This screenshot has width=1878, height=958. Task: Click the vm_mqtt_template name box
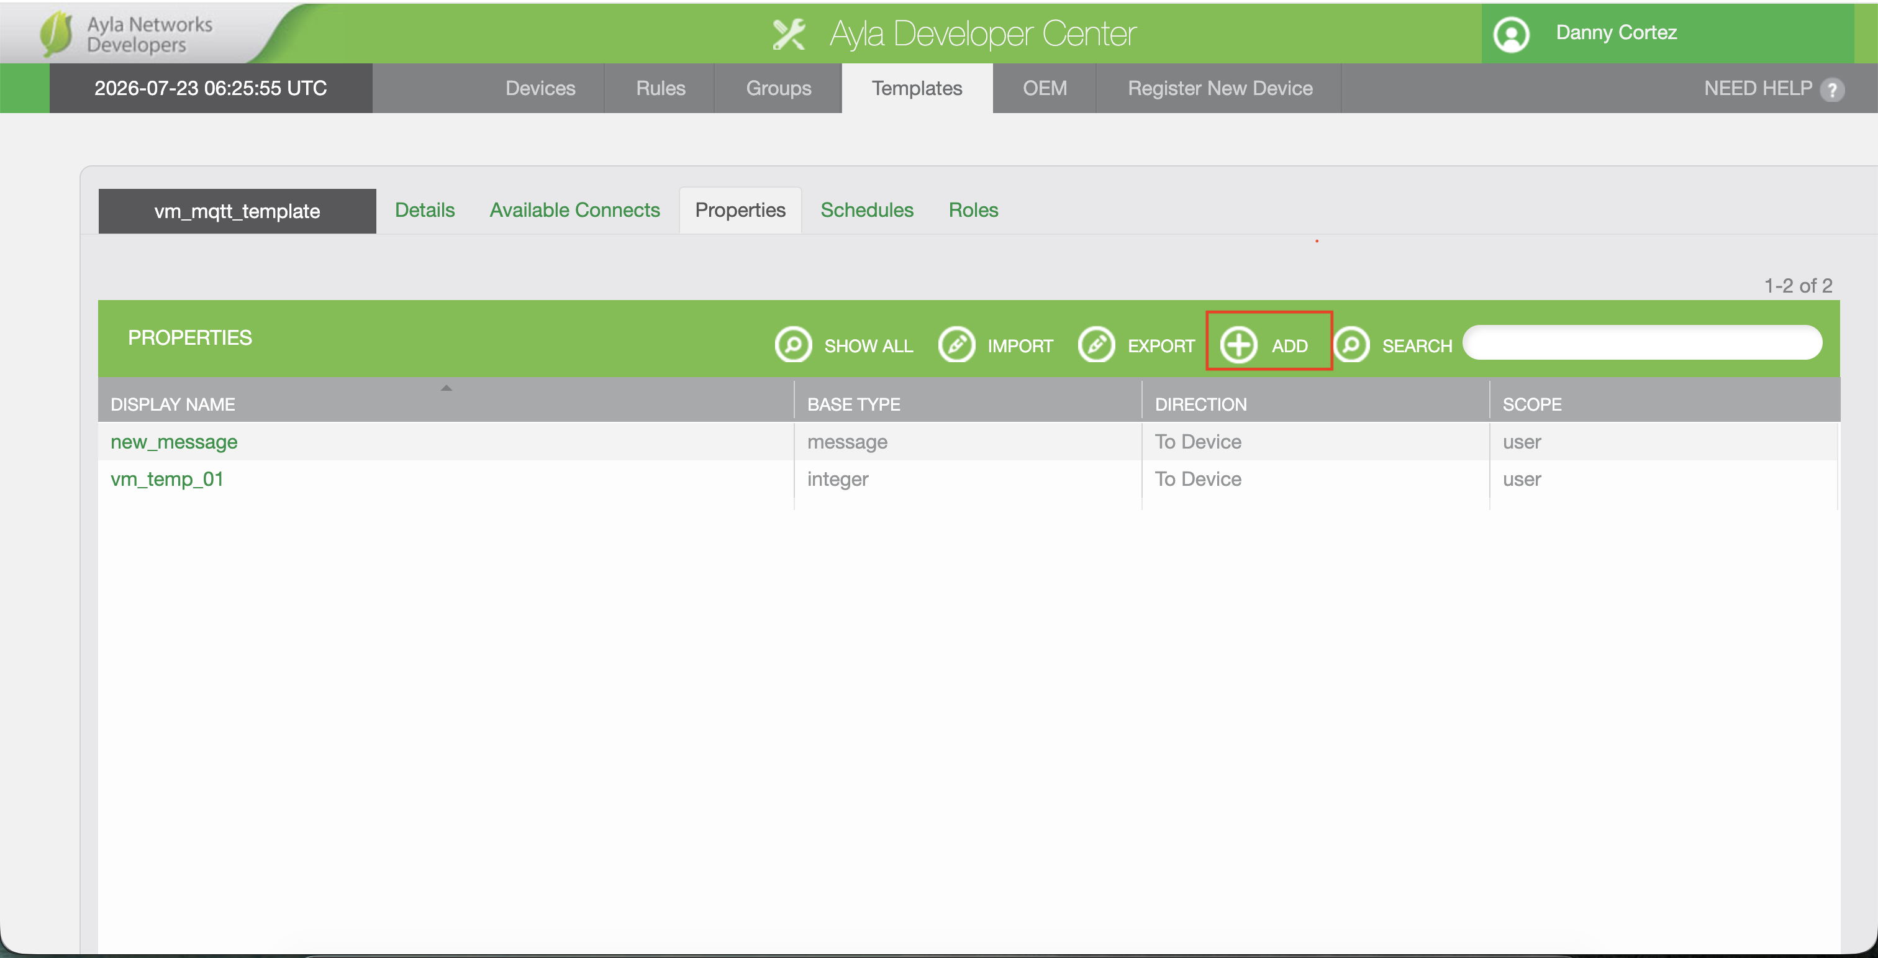pyautogui.click(x=237, y=211)
